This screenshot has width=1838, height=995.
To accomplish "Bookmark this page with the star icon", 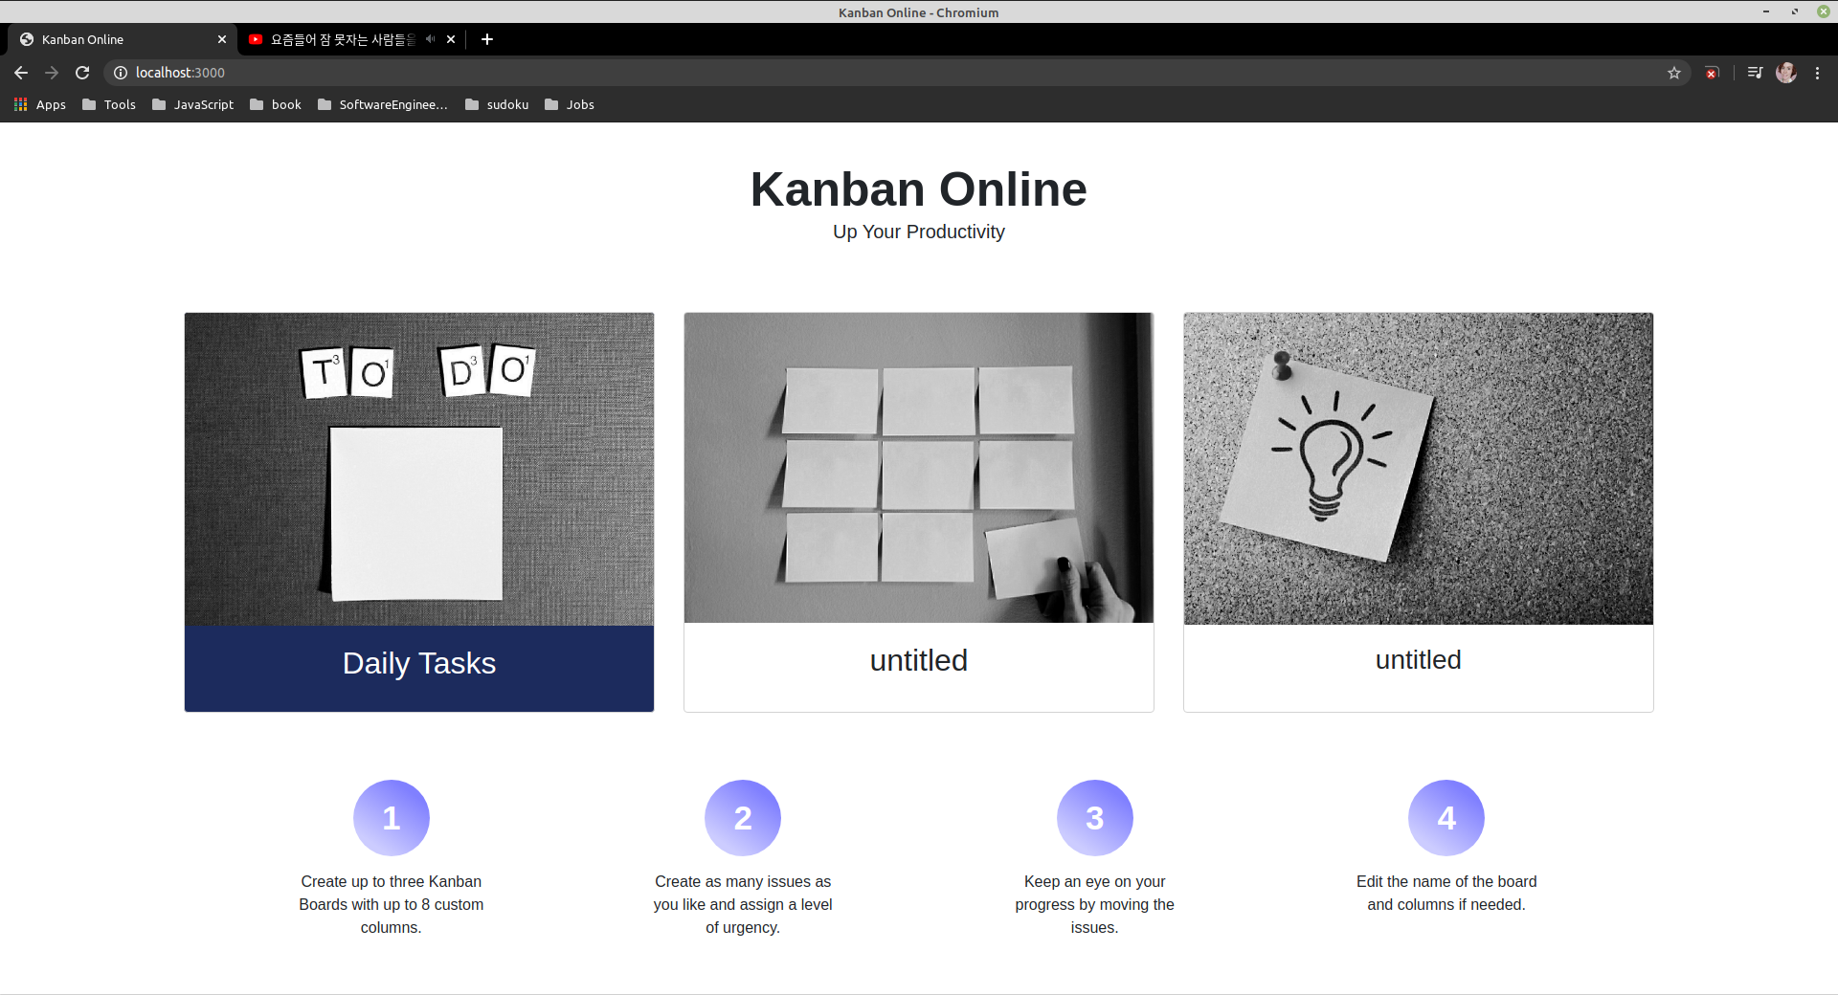I will (1674, 73).
